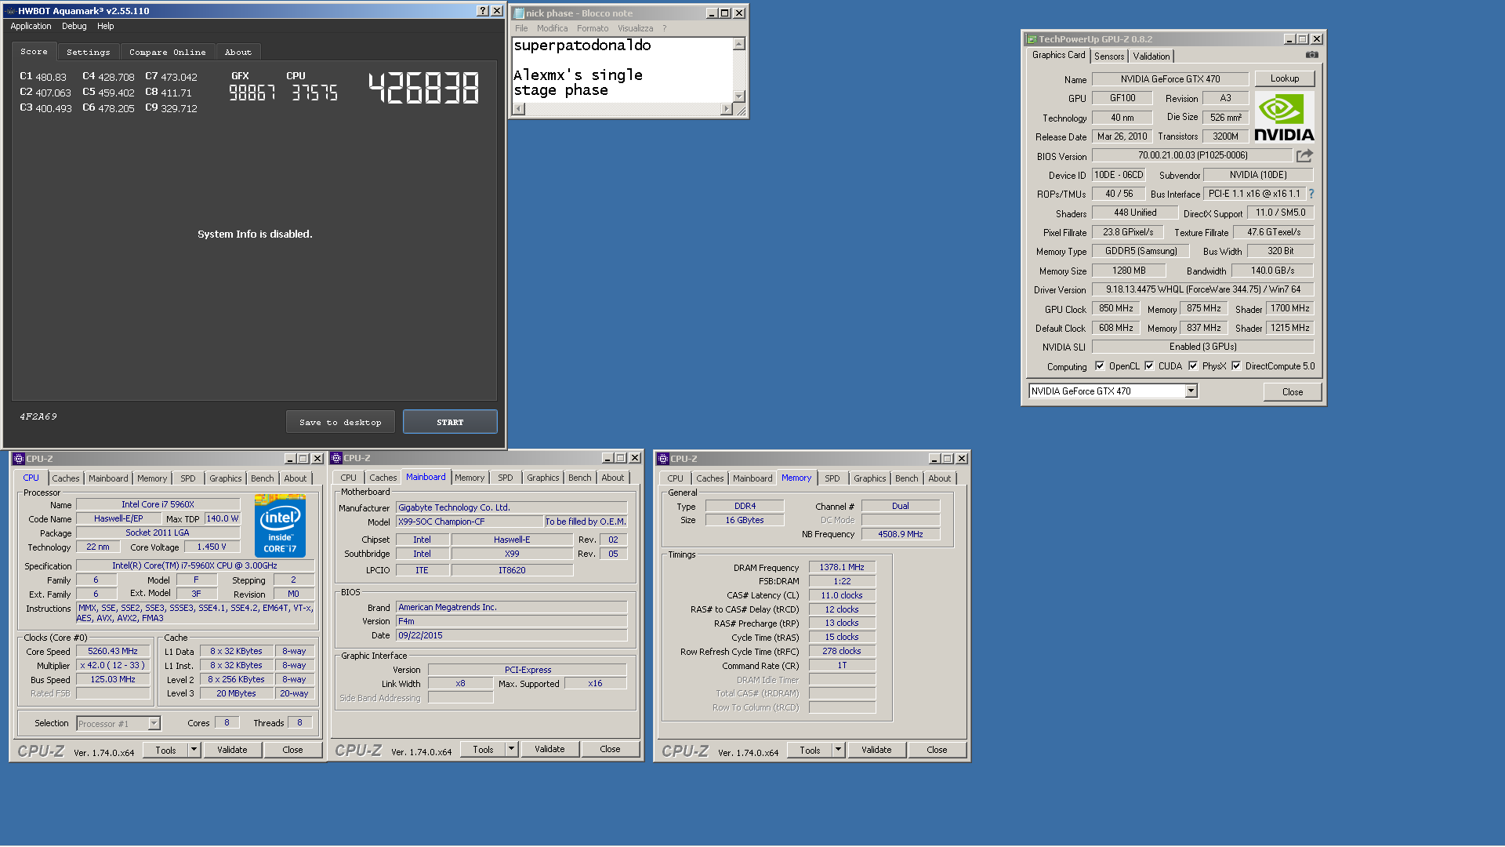Screen dimensions: 1505x847
Task: Toggle the PhysX checkbox in GPU-Z
Action: coord(1193,366)
